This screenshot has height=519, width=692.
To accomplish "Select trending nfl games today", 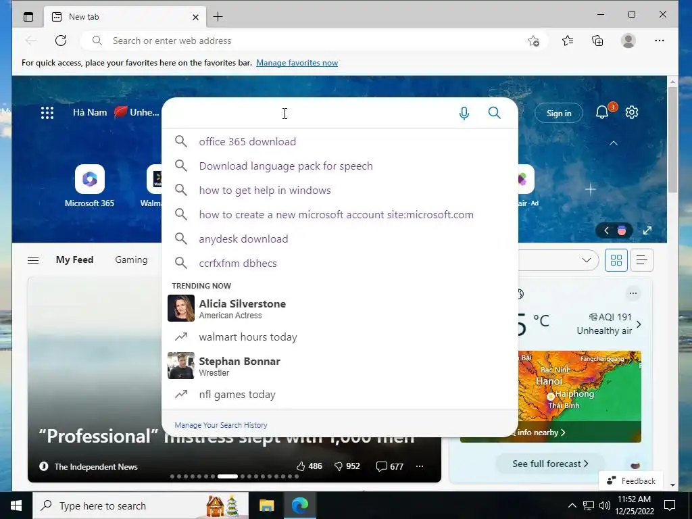I will pyautogui.click(x=339, y=395).
